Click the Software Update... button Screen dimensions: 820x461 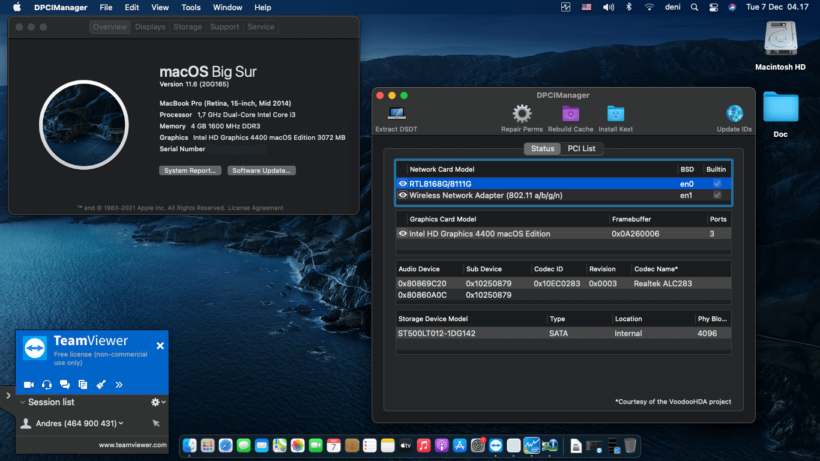[261, 170]
